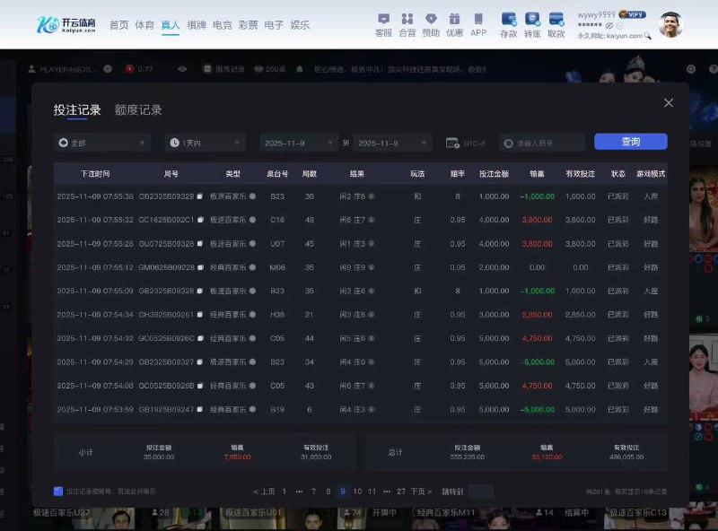Copy round number GB2325B09329
This screenshot has width=718, height=531.
pyautogui.click(x=199, y=196)
